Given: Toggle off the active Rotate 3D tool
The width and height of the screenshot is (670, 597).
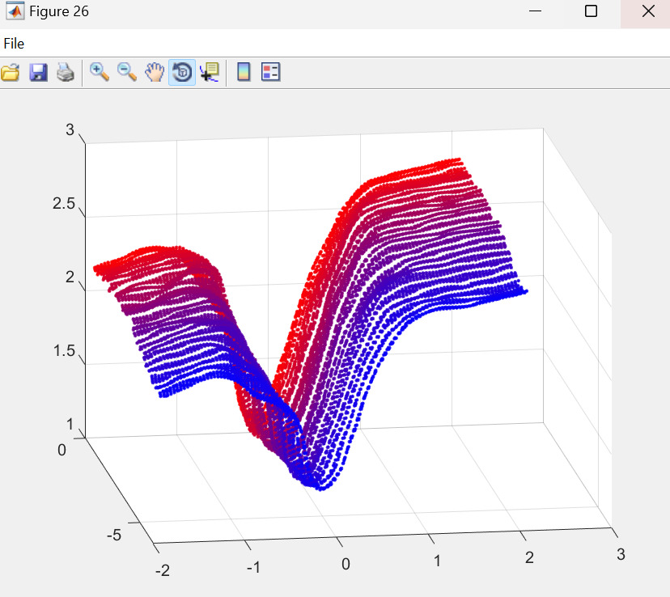Looking at the screenshot, I should 182,73.
